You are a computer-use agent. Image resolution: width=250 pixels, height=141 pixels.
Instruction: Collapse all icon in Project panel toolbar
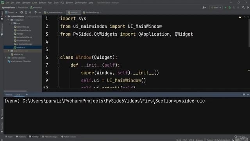30,12
